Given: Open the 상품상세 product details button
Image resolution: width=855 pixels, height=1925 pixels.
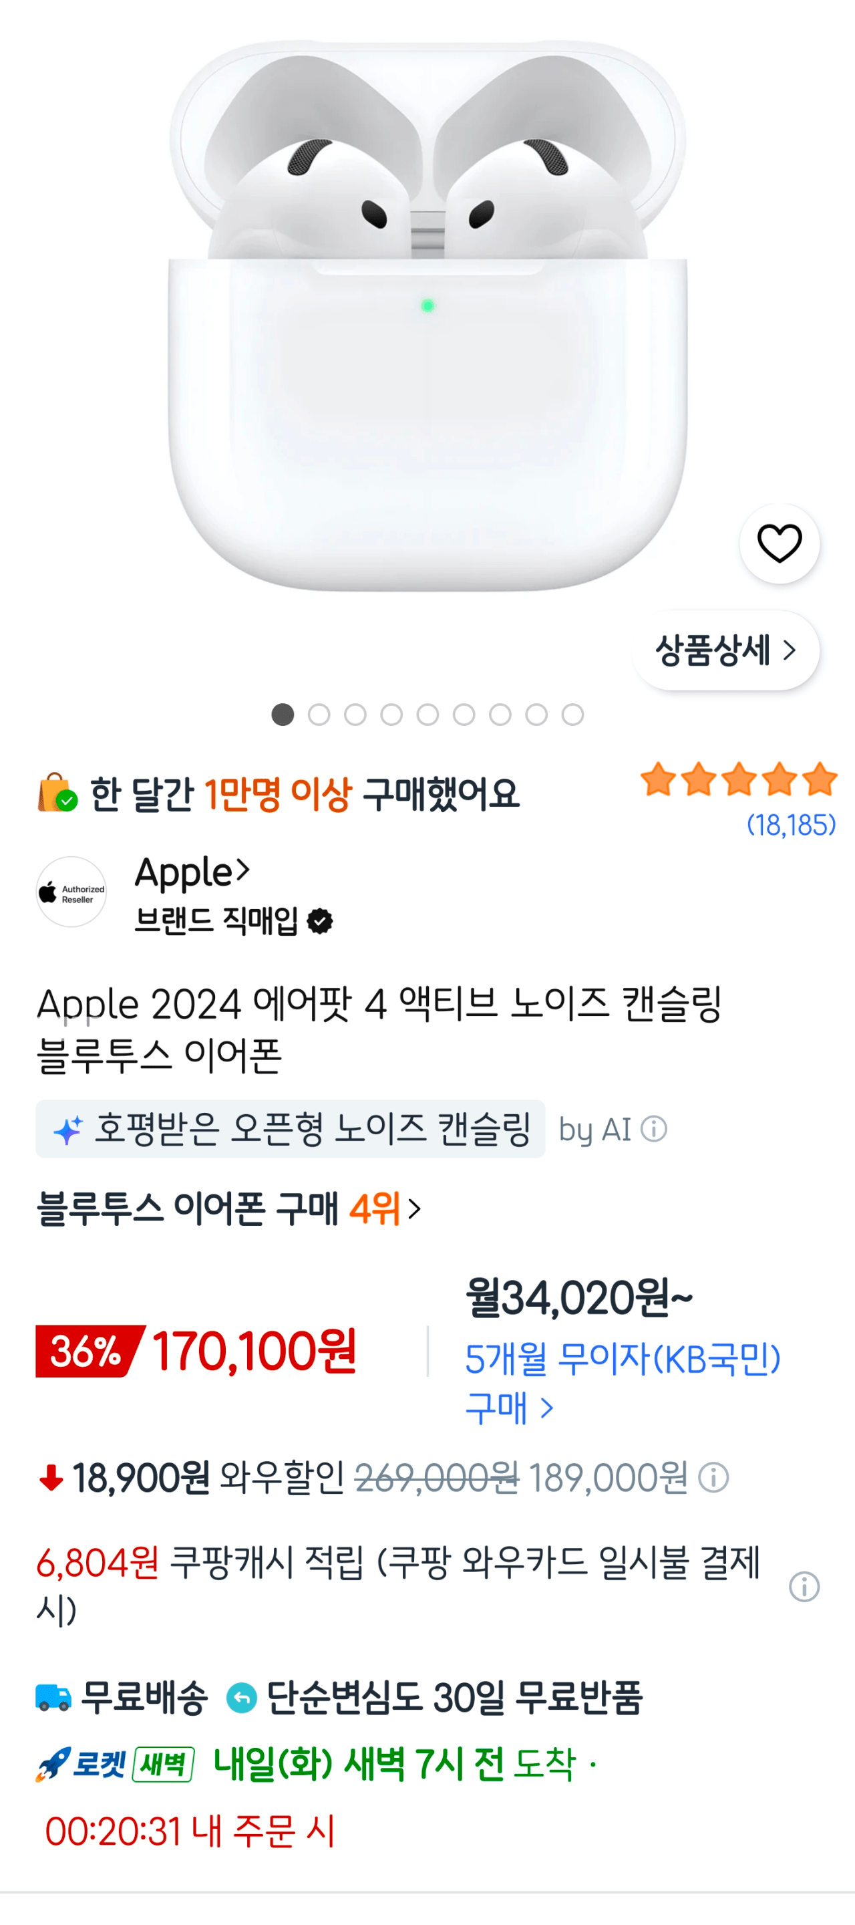Looking at the screenshot, I should (x=726, y=650).
